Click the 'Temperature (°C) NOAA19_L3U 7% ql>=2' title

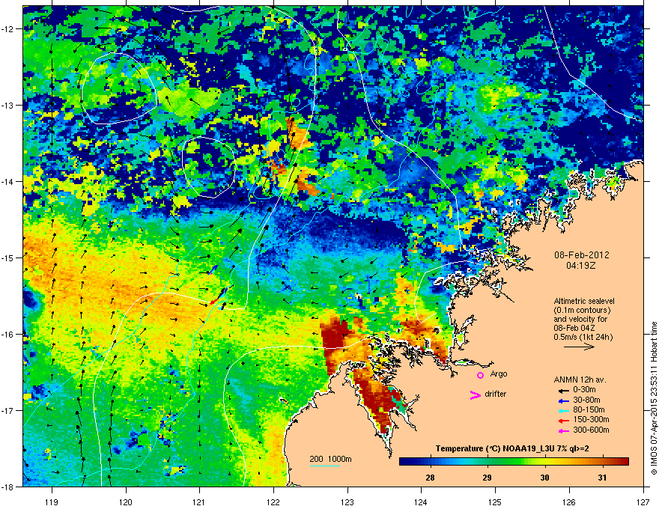512,448
